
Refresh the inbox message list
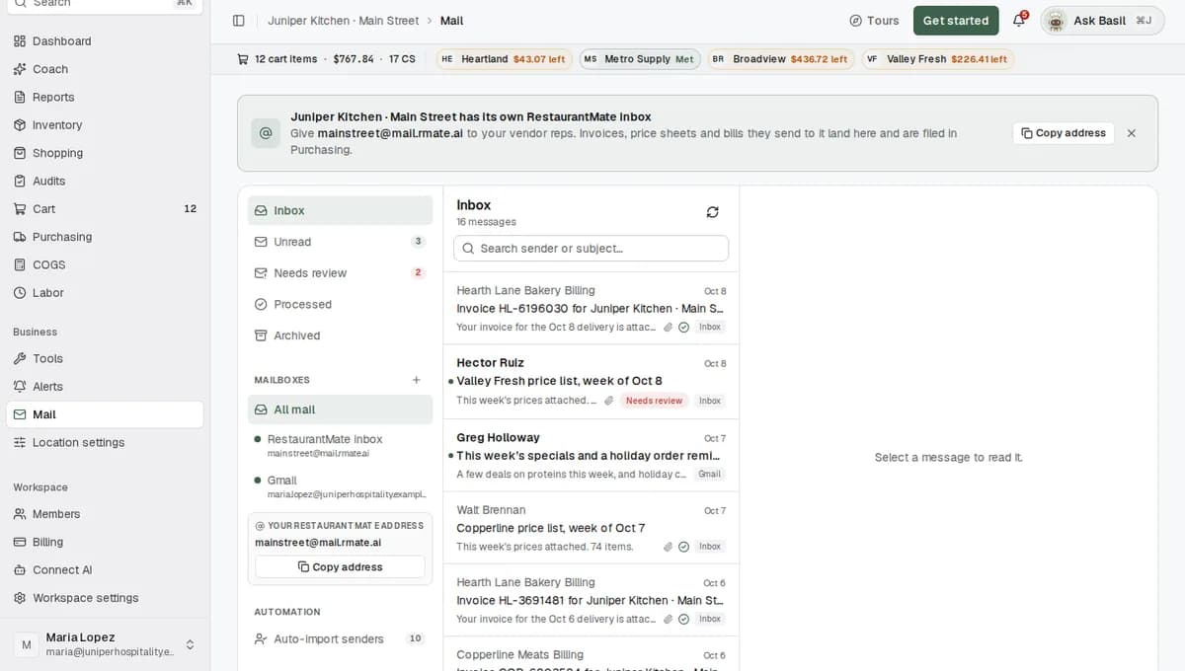(713, 212)
